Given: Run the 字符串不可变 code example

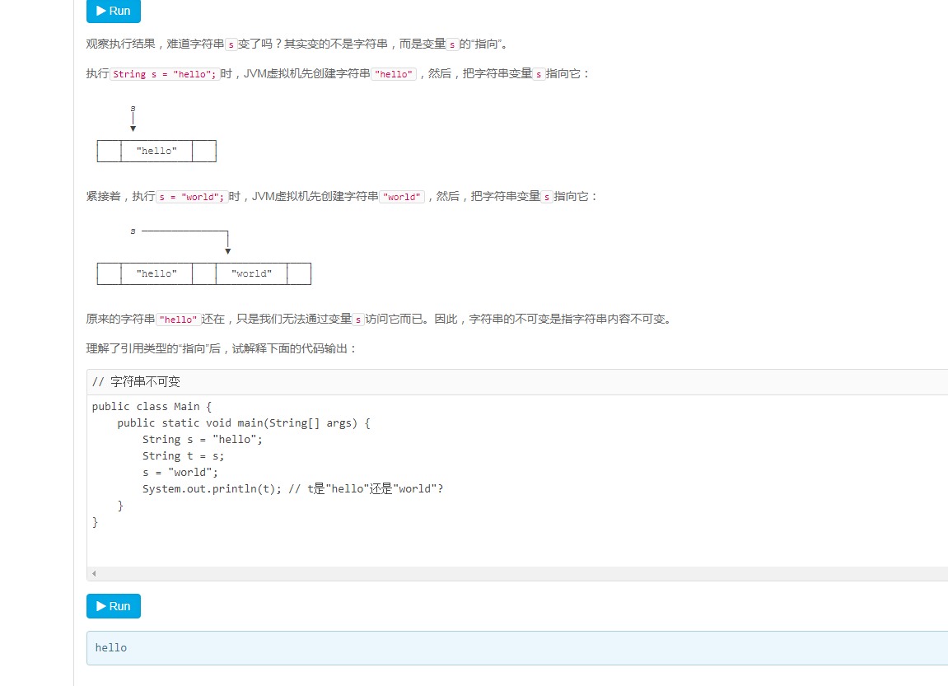Looking at the screenshot, I should (x=114, y=606).
